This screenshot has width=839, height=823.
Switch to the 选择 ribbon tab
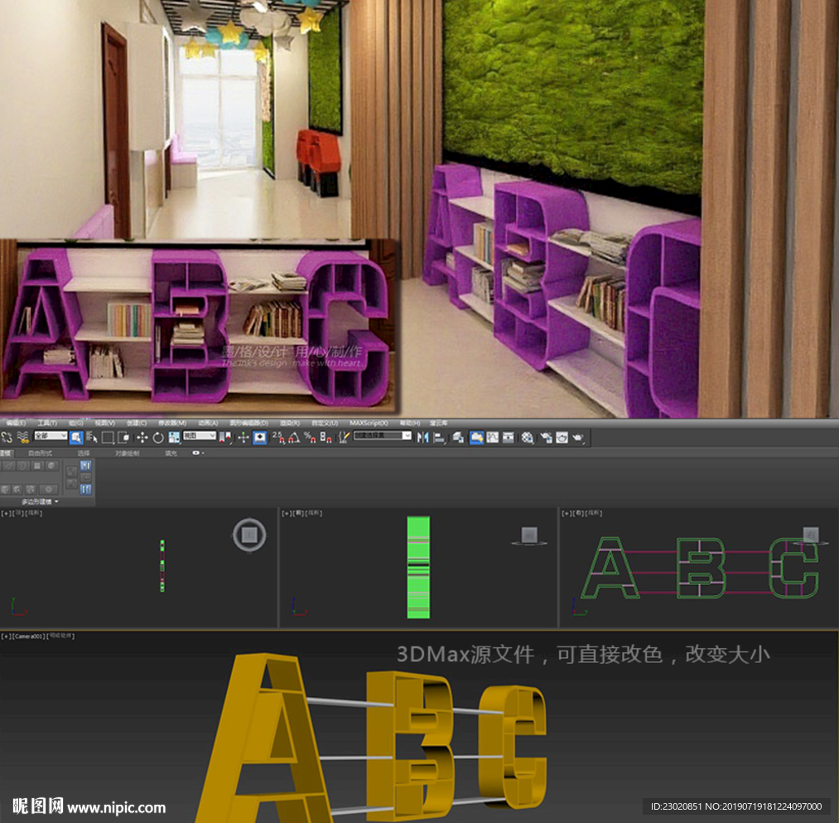coord(84,453)
